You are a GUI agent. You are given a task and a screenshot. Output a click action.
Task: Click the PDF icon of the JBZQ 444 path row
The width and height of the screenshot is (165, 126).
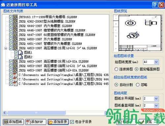point(15,79)
